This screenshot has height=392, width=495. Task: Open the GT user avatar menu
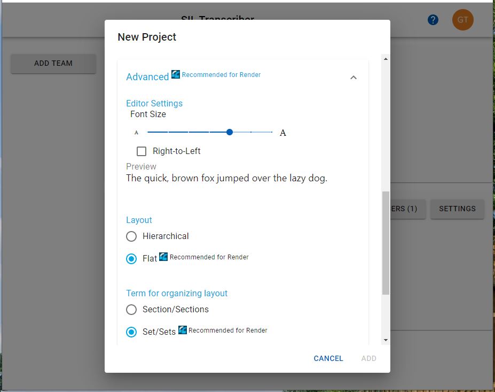tap(462, 20)
